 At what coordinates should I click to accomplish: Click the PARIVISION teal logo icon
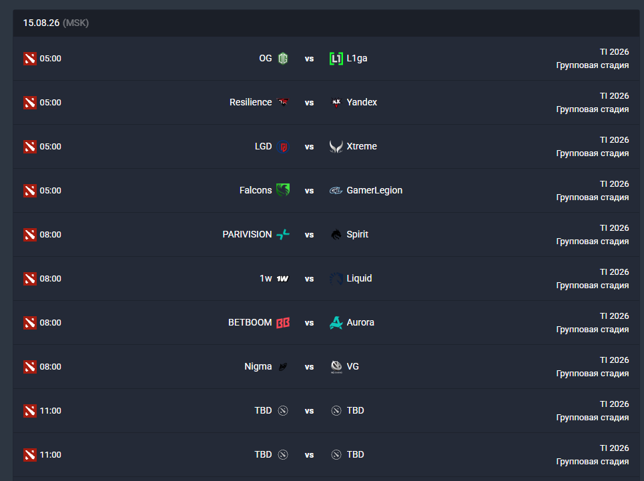pos(282,234)
